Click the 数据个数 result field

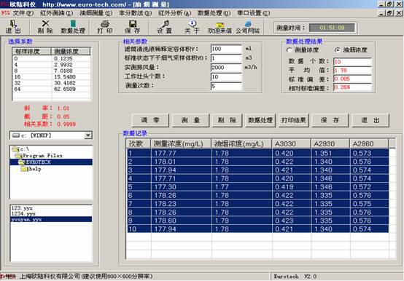(x=352, y=62)
